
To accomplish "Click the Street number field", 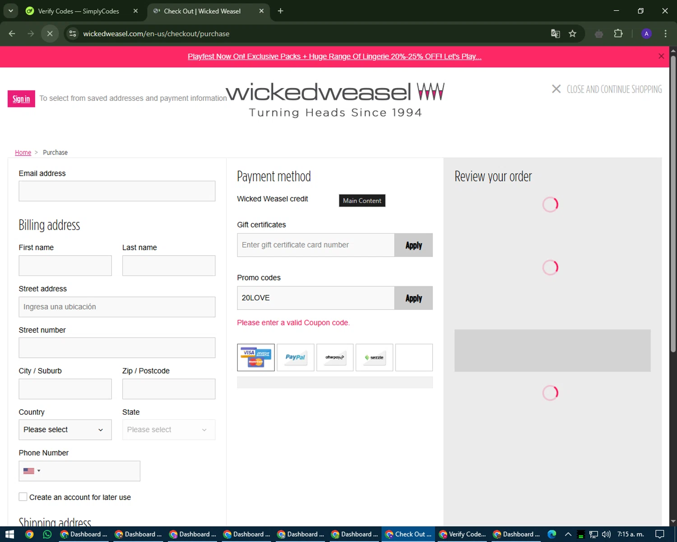I will tap(117, 348).
